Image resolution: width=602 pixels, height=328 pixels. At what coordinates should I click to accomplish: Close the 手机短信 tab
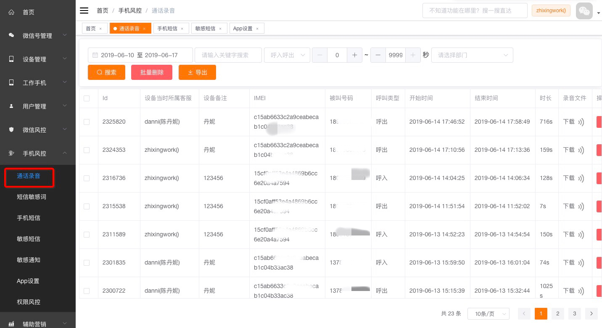click(x=182, y=29)
